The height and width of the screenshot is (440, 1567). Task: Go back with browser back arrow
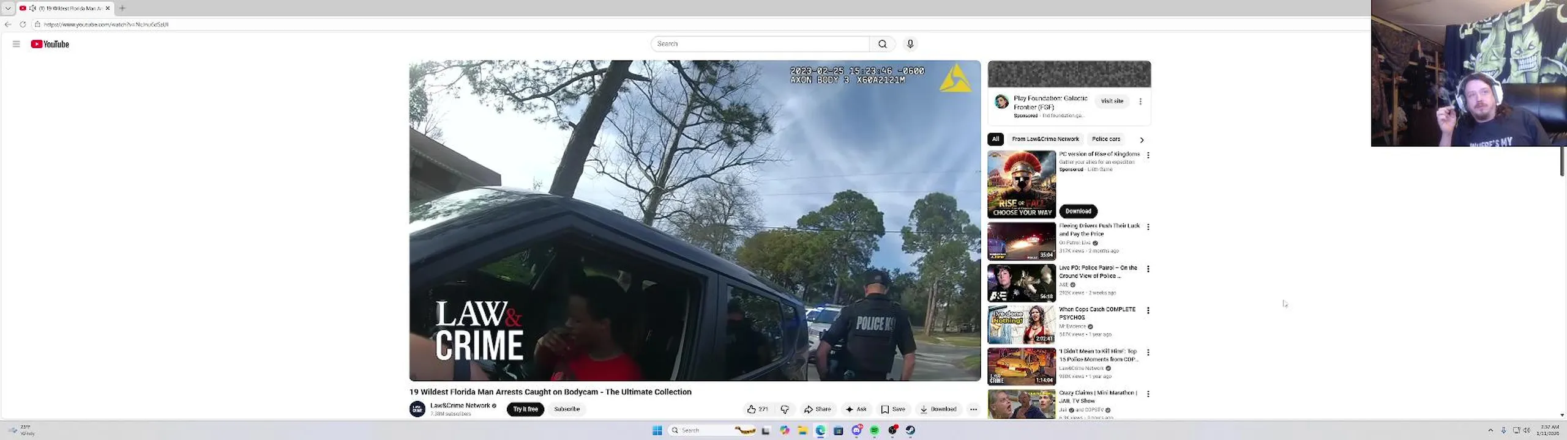pos(8,24)
